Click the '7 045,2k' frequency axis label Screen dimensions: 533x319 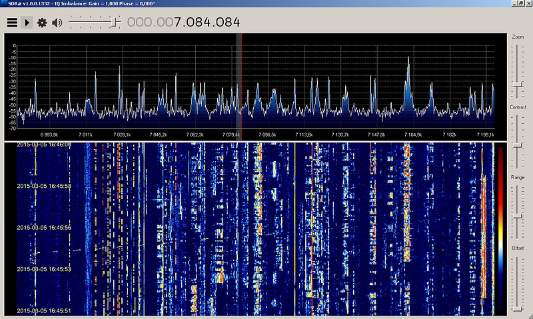[x=159, y=135]
